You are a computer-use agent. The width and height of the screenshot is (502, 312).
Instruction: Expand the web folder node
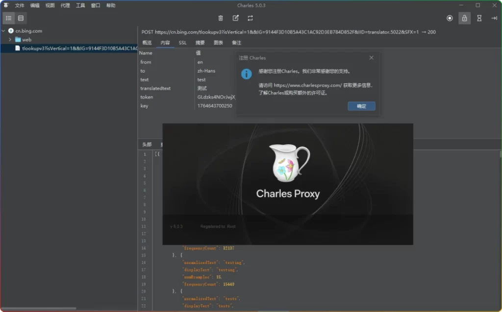click(11, 39)
